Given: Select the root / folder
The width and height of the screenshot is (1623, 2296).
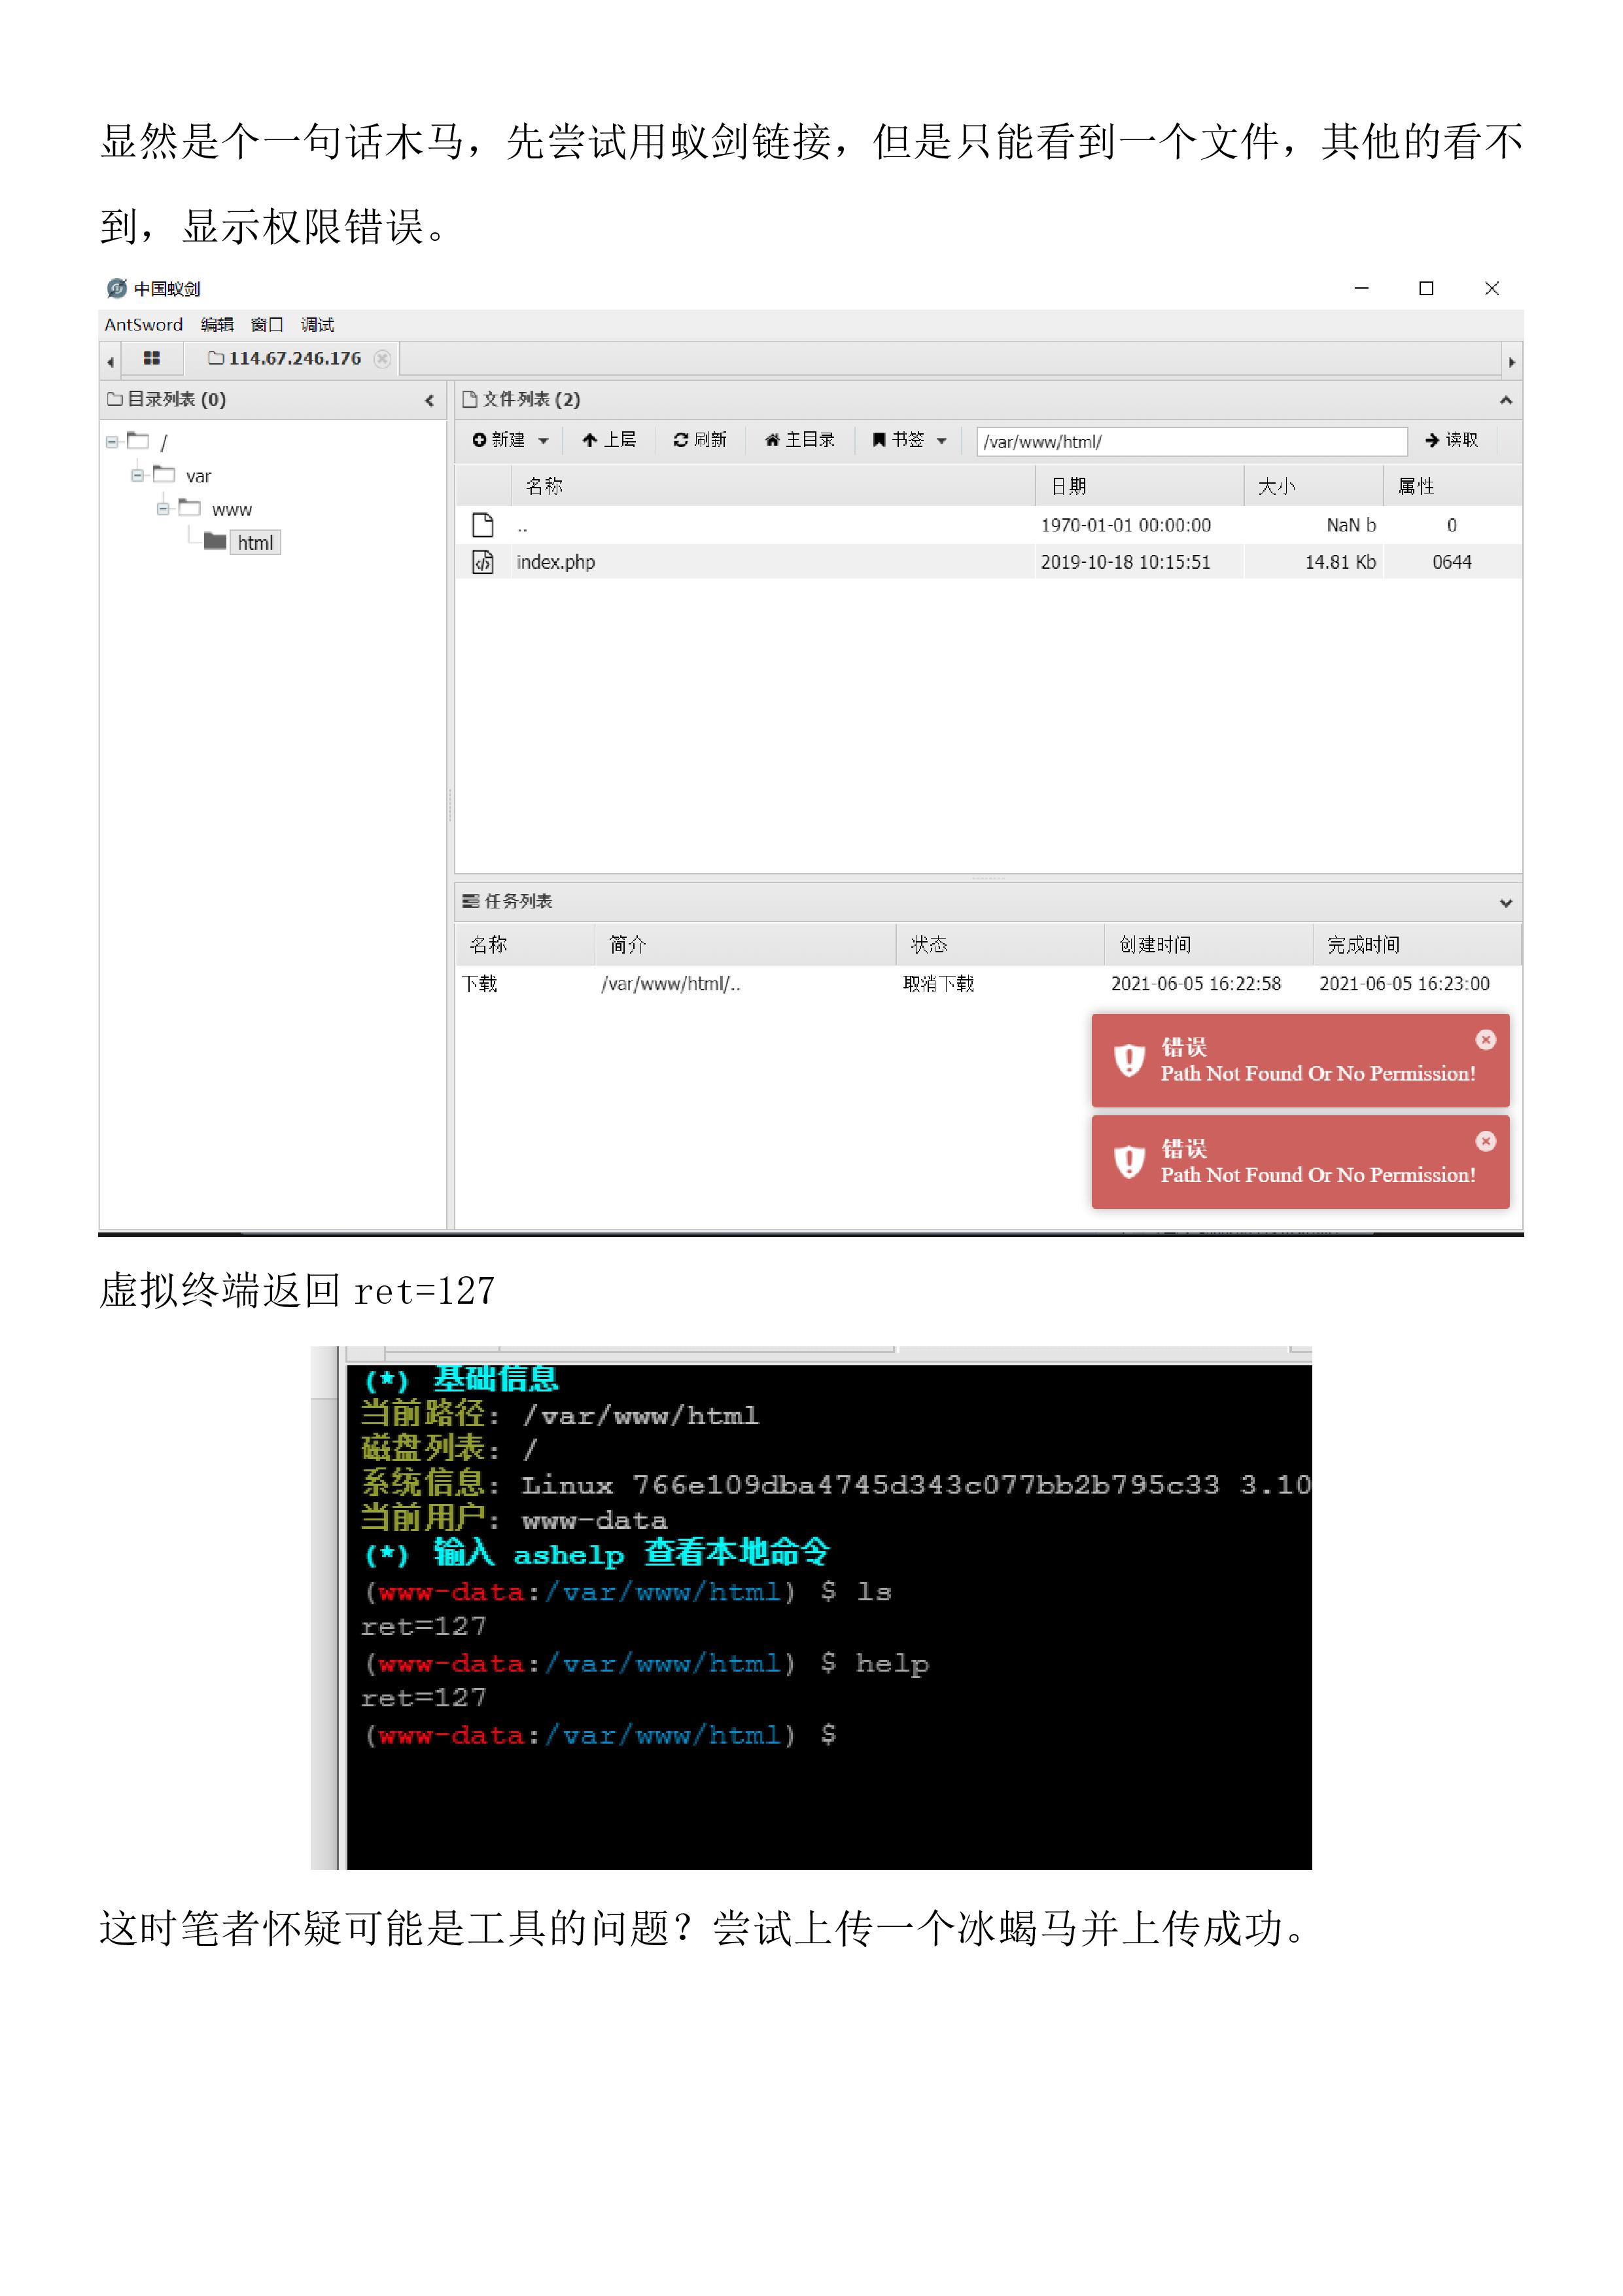Looking at the screenshot, I should [x=164, y=442].
